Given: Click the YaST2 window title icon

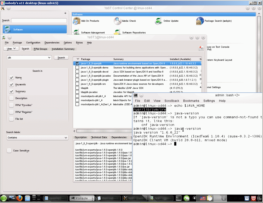Looking at the screenshot, I should click(x=4, y=38).
